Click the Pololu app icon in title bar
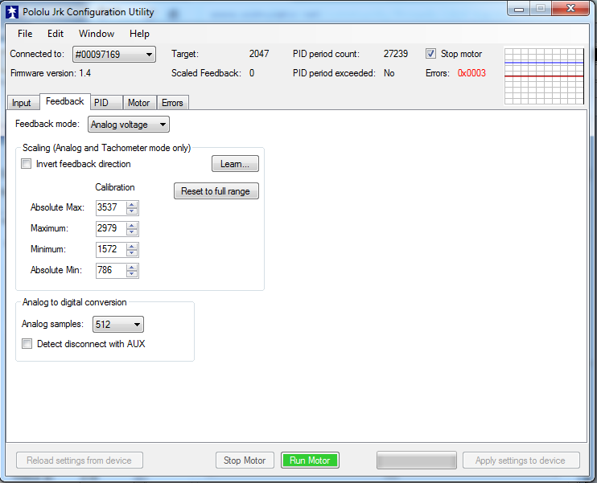 coord(12,12)
